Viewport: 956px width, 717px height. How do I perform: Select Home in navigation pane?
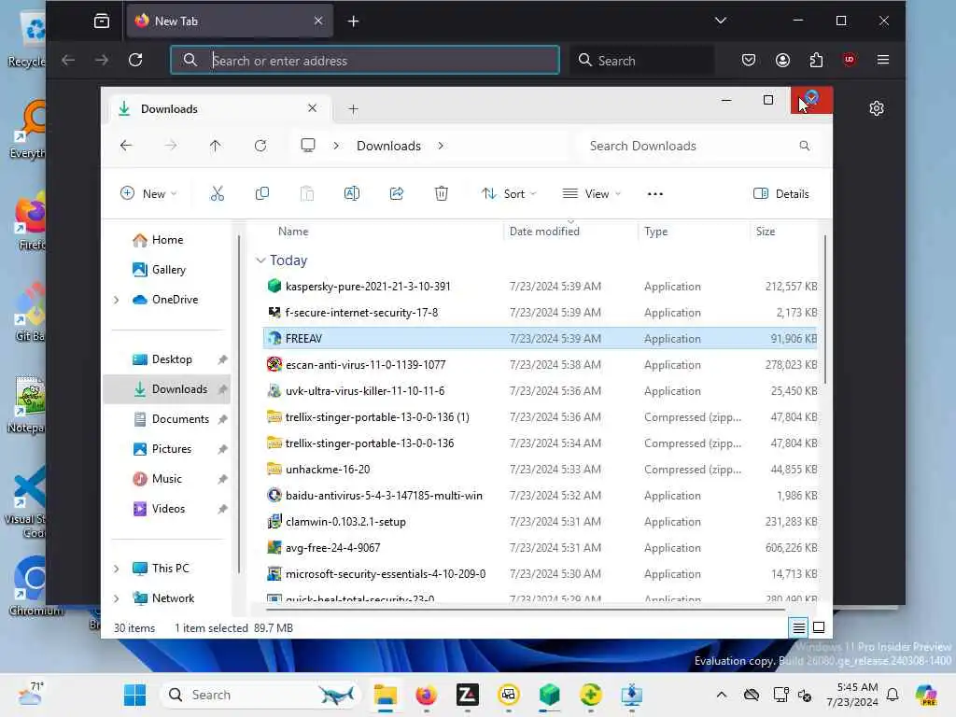tap(167, 240)
